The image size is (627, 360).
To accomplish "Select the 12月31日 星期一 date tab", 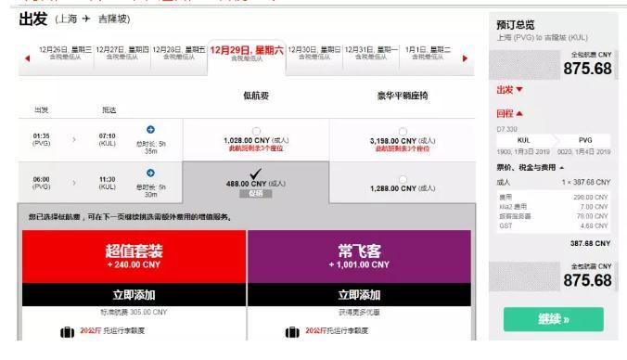I will pyautogui.click(x=371, y=53).
